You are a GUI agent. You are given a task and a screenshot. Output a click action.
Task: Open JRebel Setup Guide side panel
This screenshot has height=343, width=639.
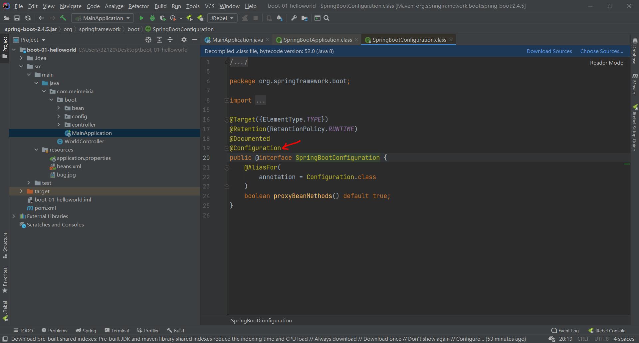(635, 128)
